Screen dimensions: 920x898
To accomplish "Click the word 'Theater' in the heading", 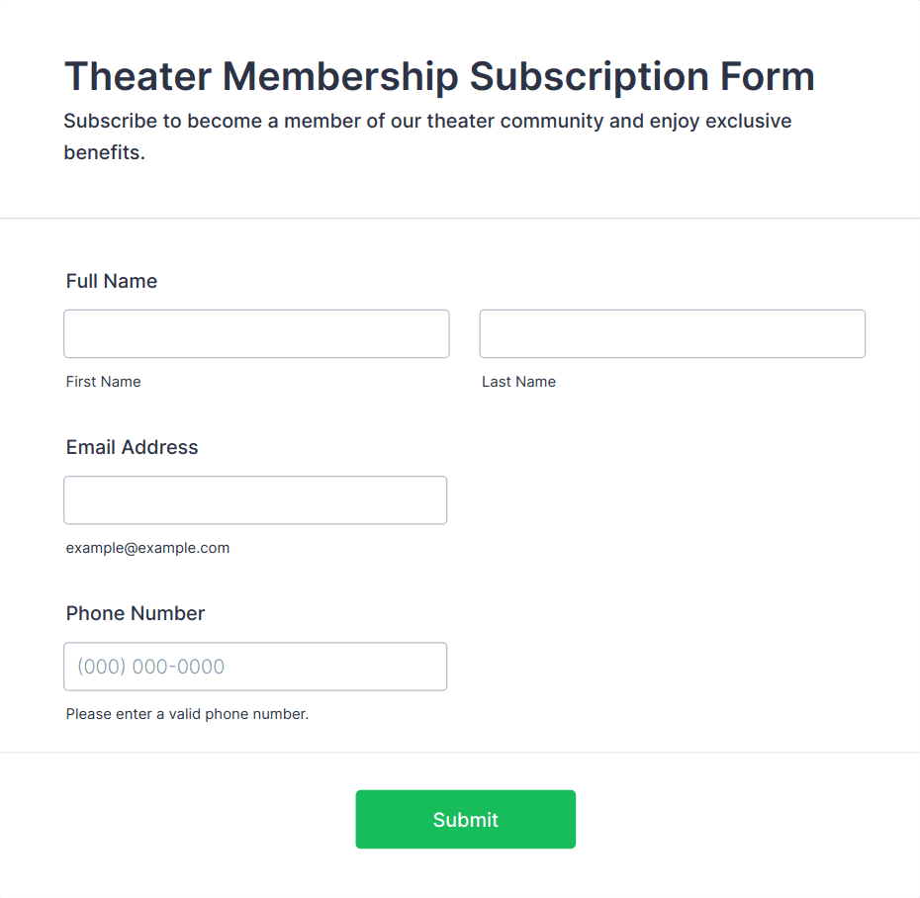I will pos(136,76).
